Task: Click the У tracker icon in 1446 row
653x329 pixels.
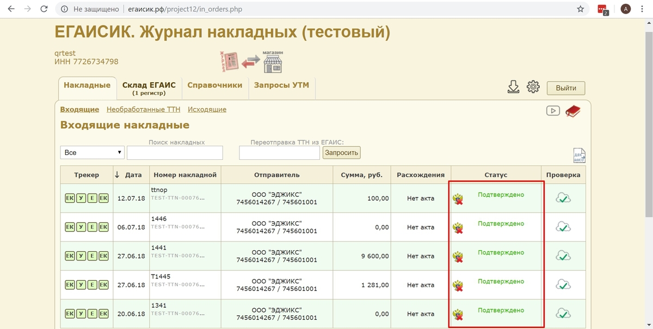Action: (x=81, y=227)
